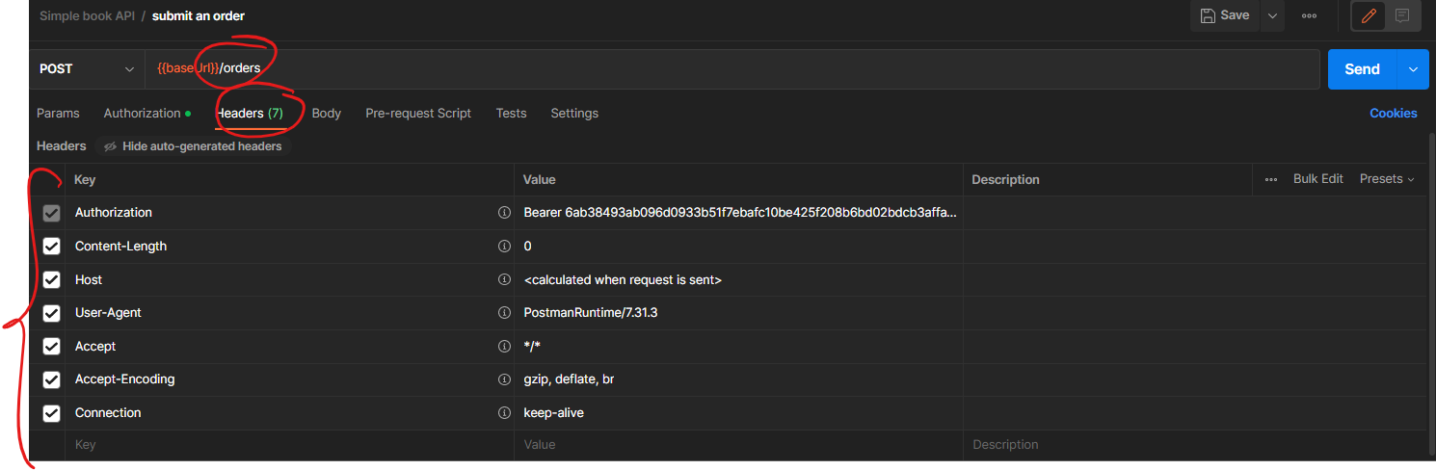
Task: Toggle the Connection header checkbox
Action: (52, 413)
